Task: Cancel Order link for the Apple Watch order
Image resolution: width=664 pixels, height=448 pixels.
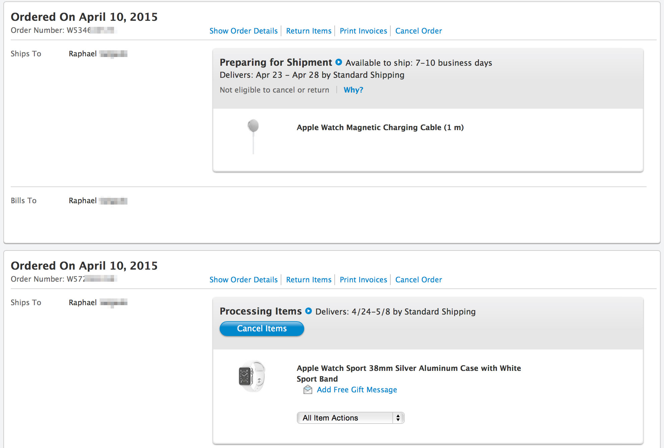Action: point(419,280)
